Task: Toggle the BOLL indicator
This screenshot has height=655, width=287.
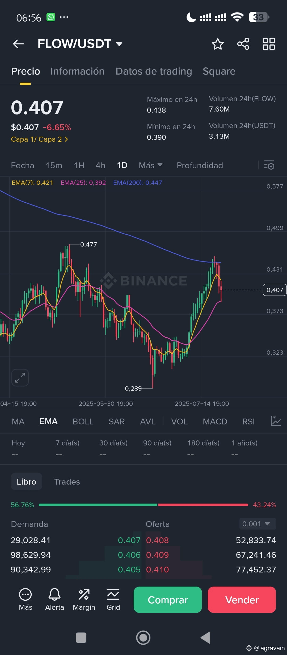Action: pos(83,421)
